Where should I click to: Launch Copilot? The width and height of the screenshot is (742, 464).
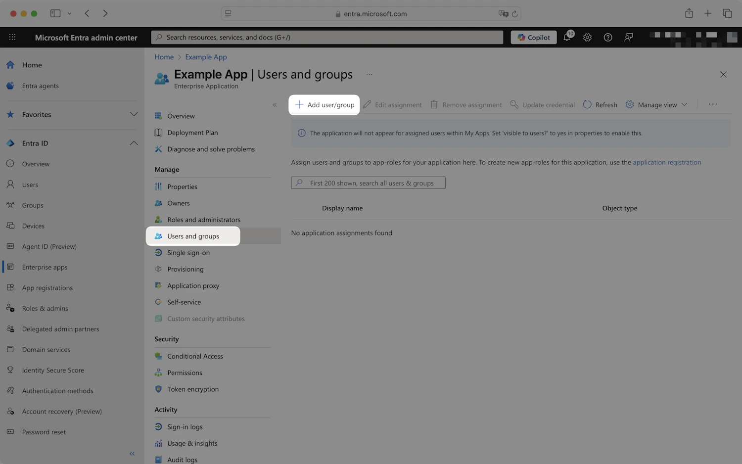(x=534, y=37)
